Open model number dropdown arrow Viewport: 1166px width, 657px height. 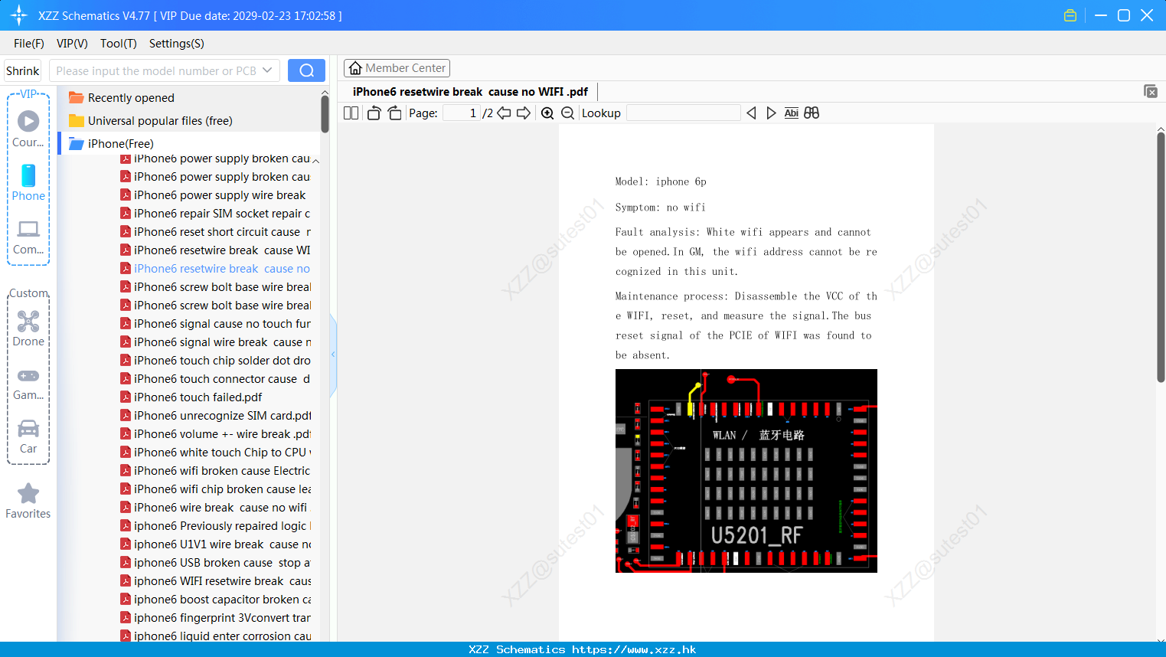click(267, 70)
